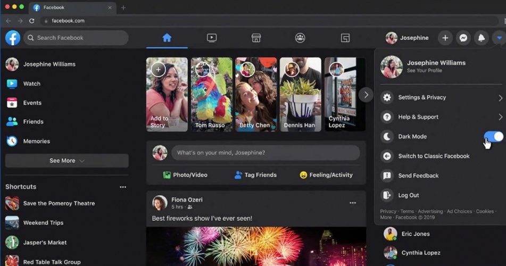Click the plus Create button in header
Image resolution: width=506 pixels, height=266 pixels.
[x=445, y=38]
